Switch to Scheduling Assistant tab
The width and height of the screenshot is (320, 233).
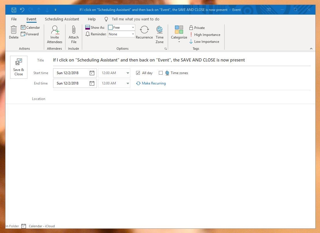[62, 19]
